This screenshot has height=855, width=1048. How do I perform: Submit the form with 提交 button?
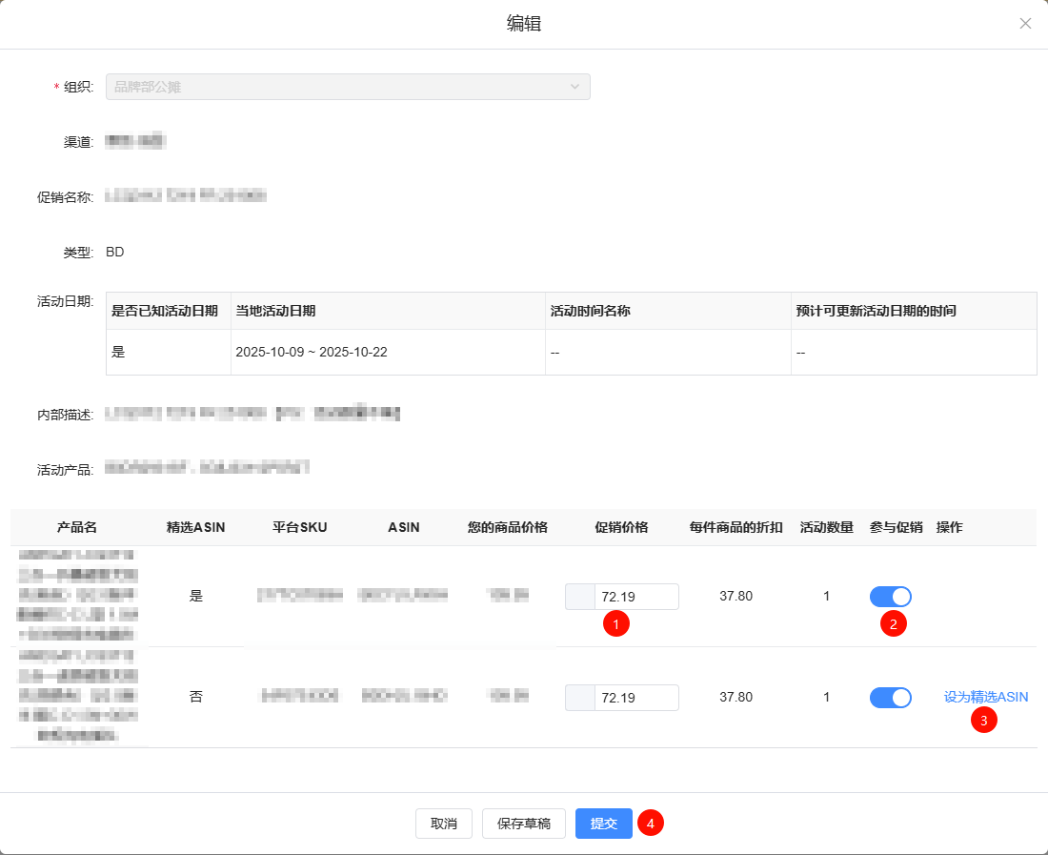click(x=604, y=824)
